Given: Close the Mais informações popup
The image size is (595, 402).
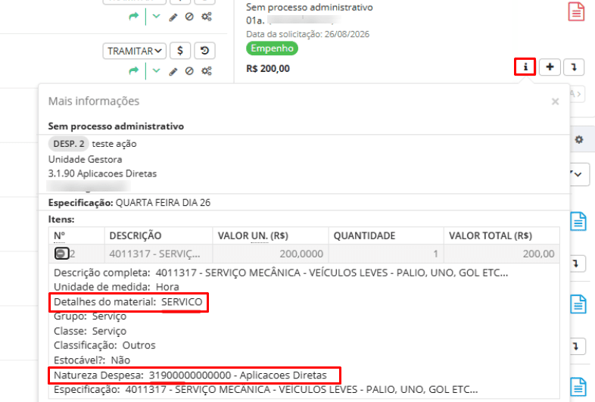Looking at the screenshot, I should point(555,101).
